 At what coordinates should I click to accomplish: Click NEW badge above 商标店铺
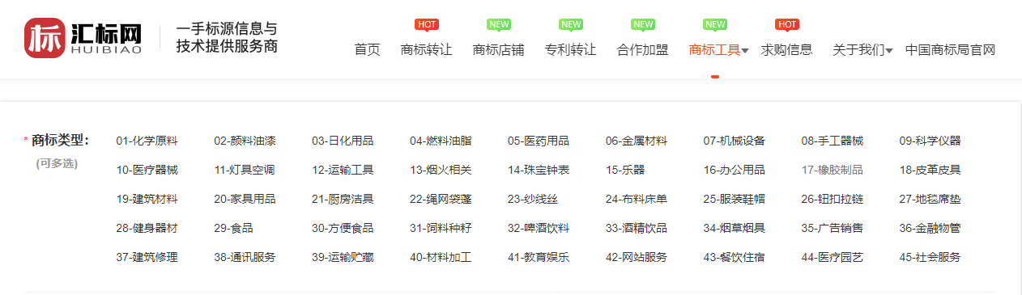499,24
